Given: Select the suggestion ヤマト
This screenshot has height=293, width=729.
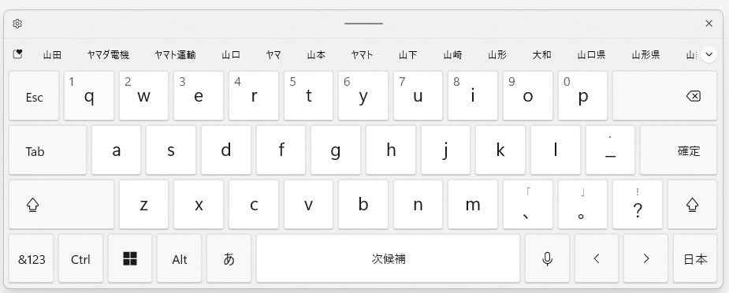Looking at the screenshot, I should (363, 55).
